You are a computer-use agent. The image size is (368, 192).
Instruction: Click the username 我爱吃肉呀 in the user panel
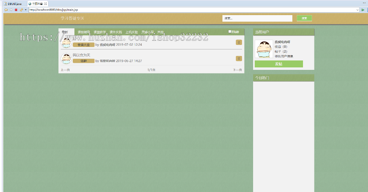[282, 42]
